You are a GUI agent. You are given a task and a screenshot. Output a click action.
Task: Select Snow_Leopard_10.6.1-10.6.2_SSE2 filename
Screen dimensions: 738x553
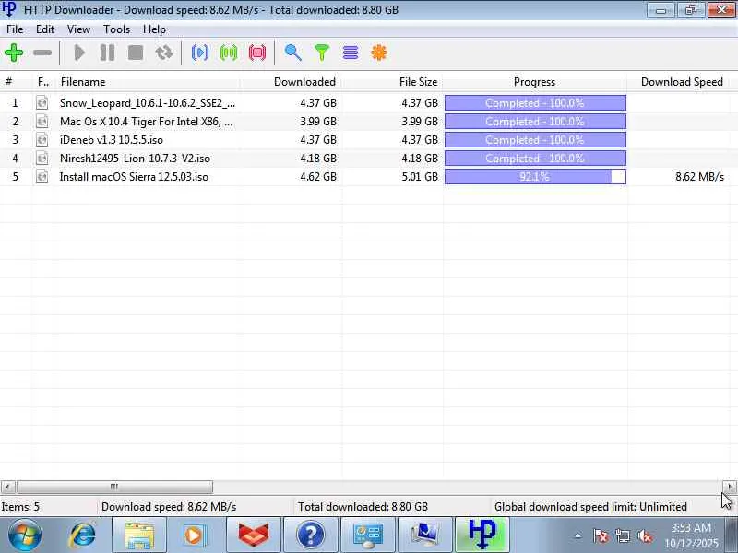click(148, 103)
